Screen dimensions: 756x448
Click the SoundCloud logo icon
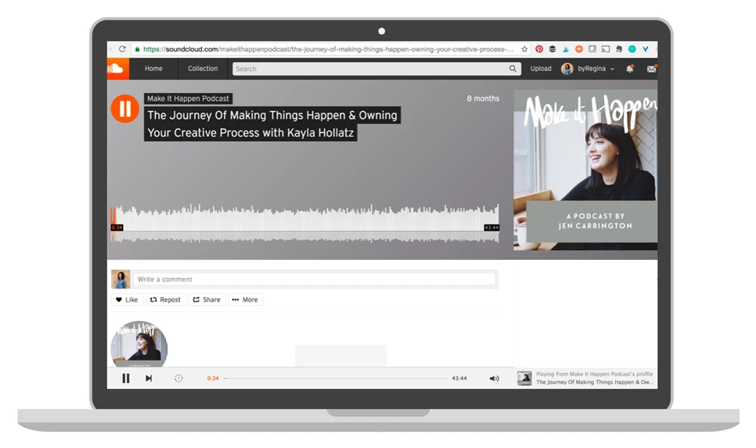tap(118, 69)
